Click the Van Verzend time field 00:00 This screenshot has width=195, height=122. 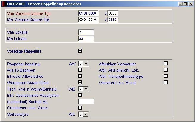pyautogui.click(x=113, y=13)
